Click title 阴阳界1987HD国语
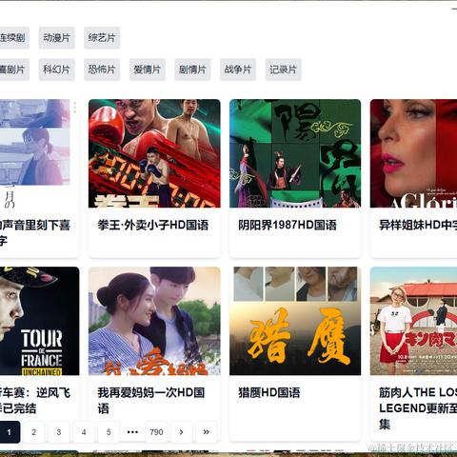The width and height of the screenshot is (457, 457). pyautogui.click(x=288, y=226)
